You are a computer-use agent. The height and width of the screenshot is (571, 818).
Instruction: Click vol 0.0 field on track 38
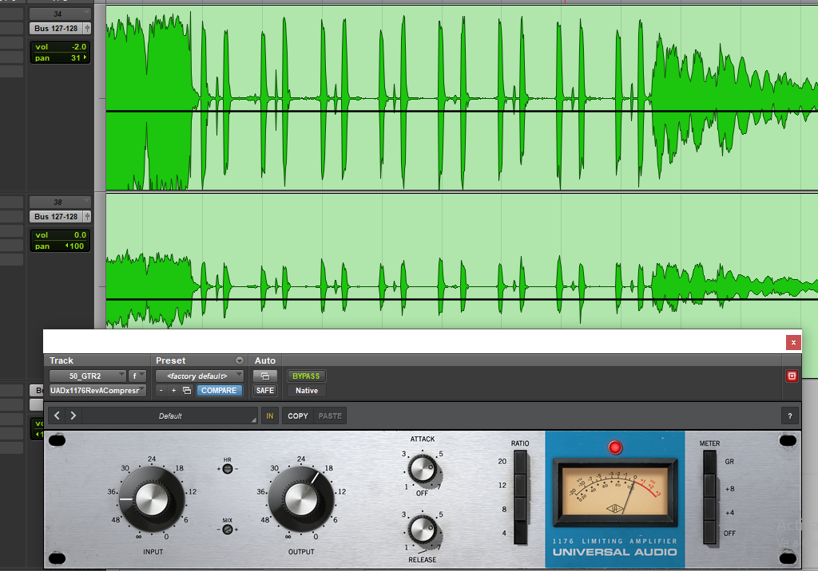pos(60,235)
